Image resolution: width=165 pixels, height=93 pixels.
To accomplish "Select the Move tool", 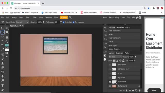I will coord(2,28).
